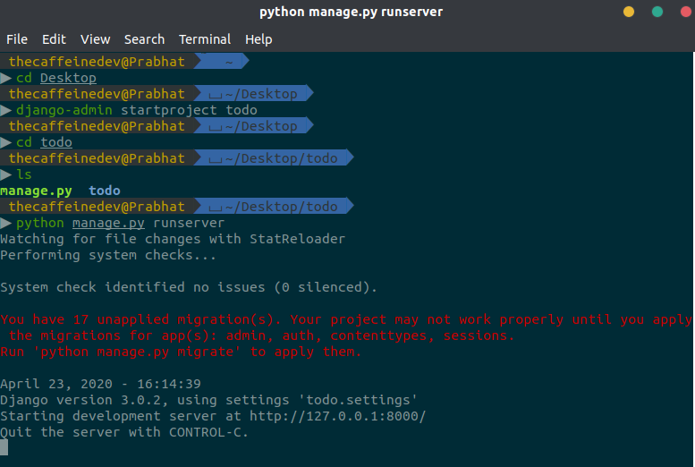Click the blinking cursor block at the bottom
The image size is (695, 467).
(x=4, y=447)
